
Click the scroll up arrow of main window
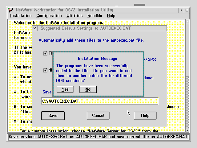tap(187, 22)
